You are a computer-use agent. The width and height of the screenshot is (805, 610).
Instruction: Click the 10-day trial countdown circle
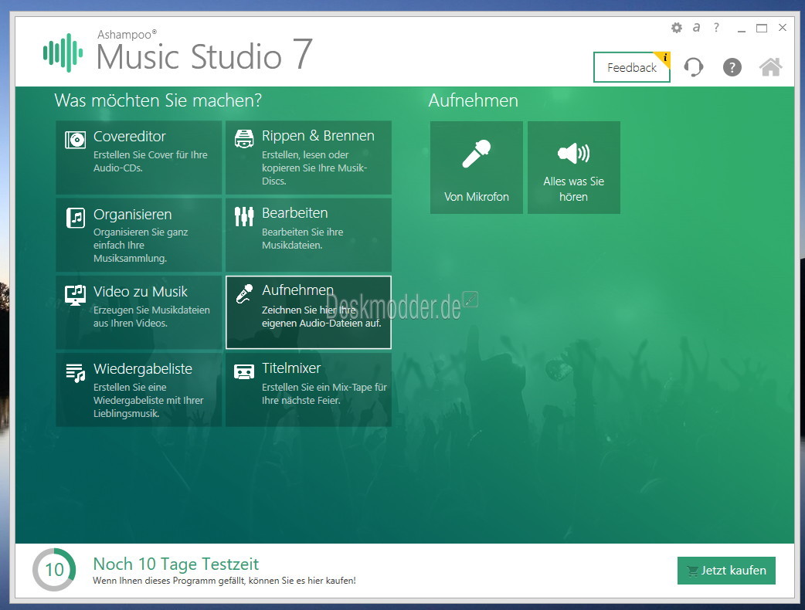point(54,570)
